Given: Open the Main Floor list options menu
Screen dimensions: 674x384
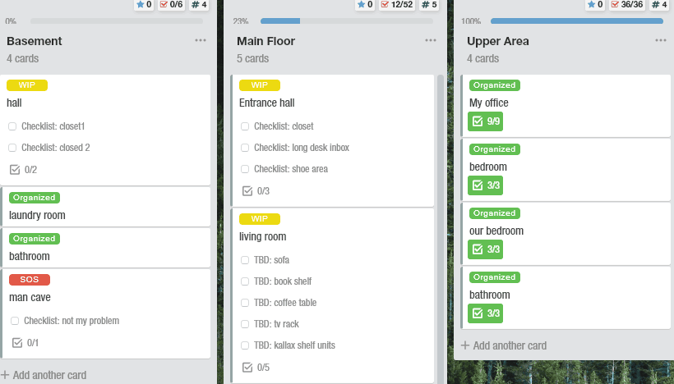Looking at the screenshot, I should (x=430, y=40).
